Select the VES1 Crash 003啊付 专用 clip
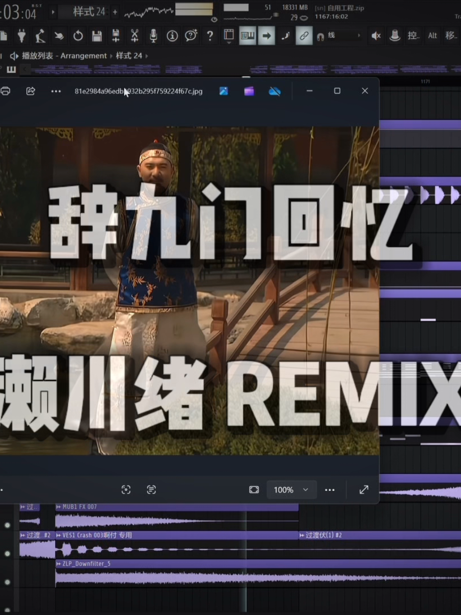This screenshot has width=461, height=615. click(x=177, y=545)
